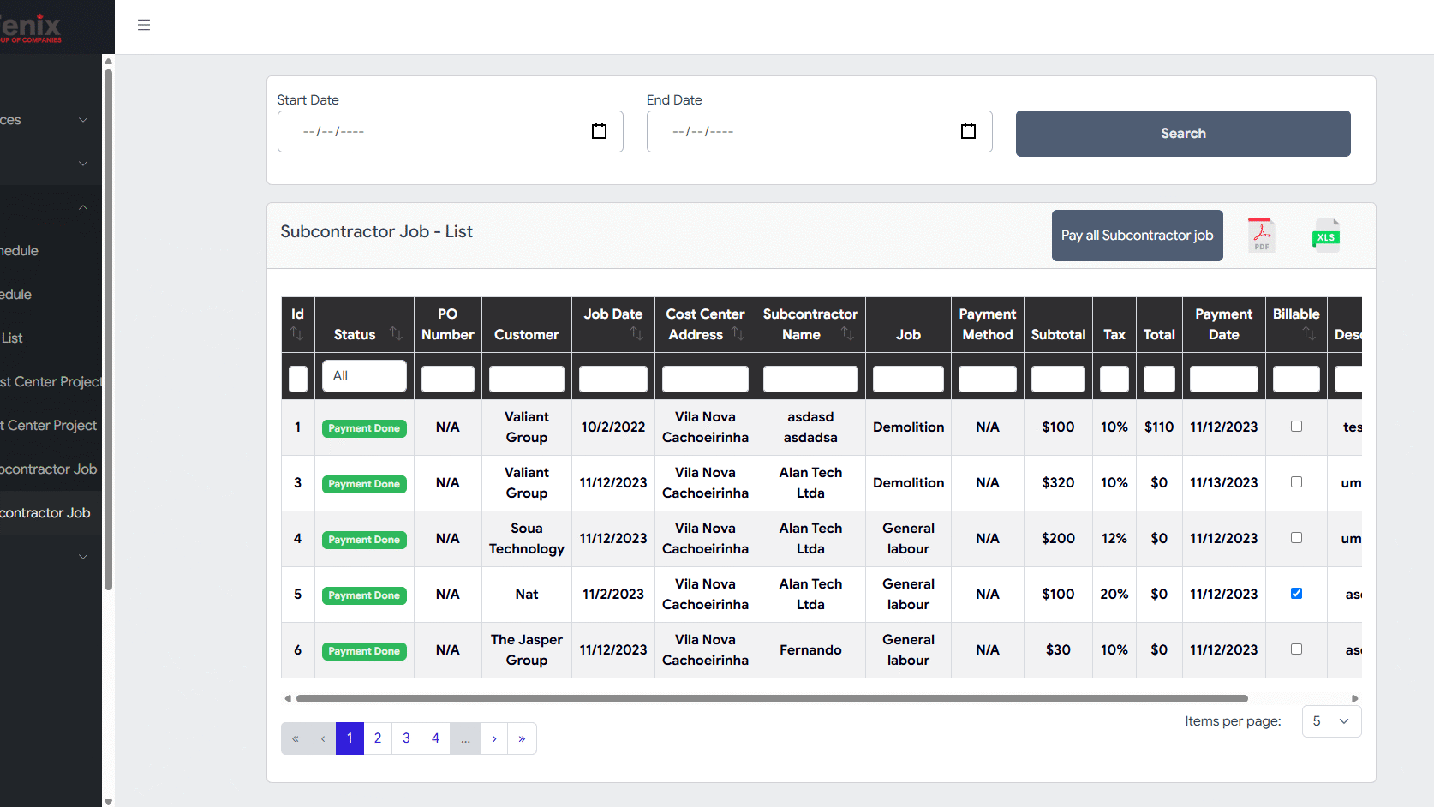Image resolution: width=1434 pixels, height=807 pixels.
Task: Click '$320' subtotal cell
Action: [x=1058, y=483]
